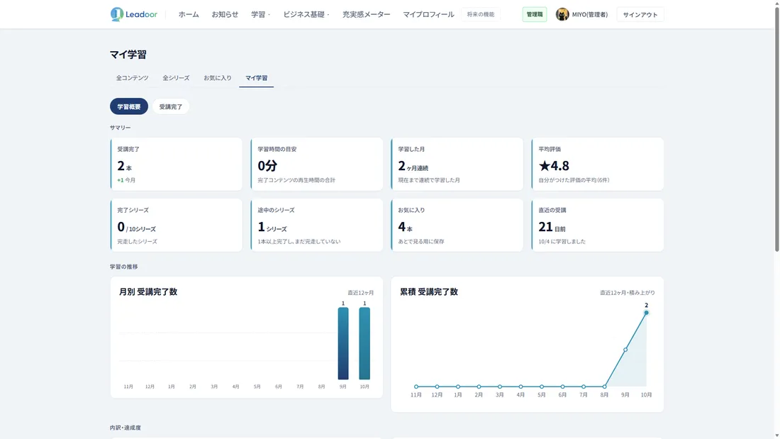Click the 内訳・達成度 section label
The width and height of the screenshot is (780, 439).
(126, 428)
